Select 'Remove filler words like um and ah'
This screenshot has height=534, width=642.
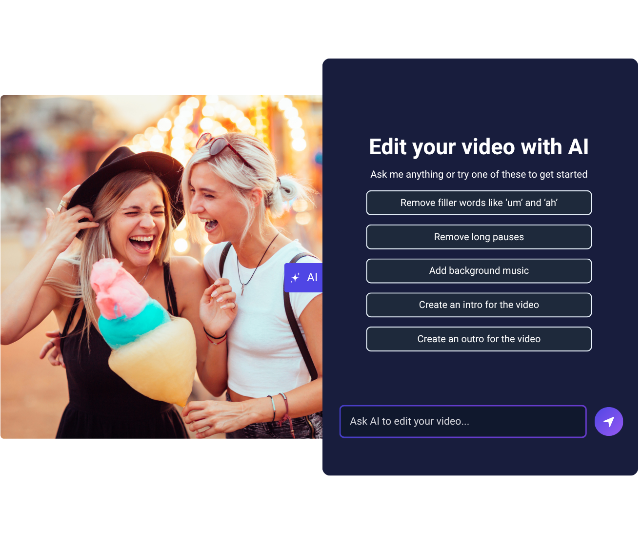tap(479, 203)
